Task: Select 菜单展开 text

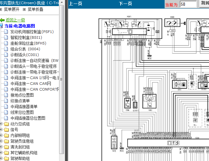Action: [x=12, y=9]
